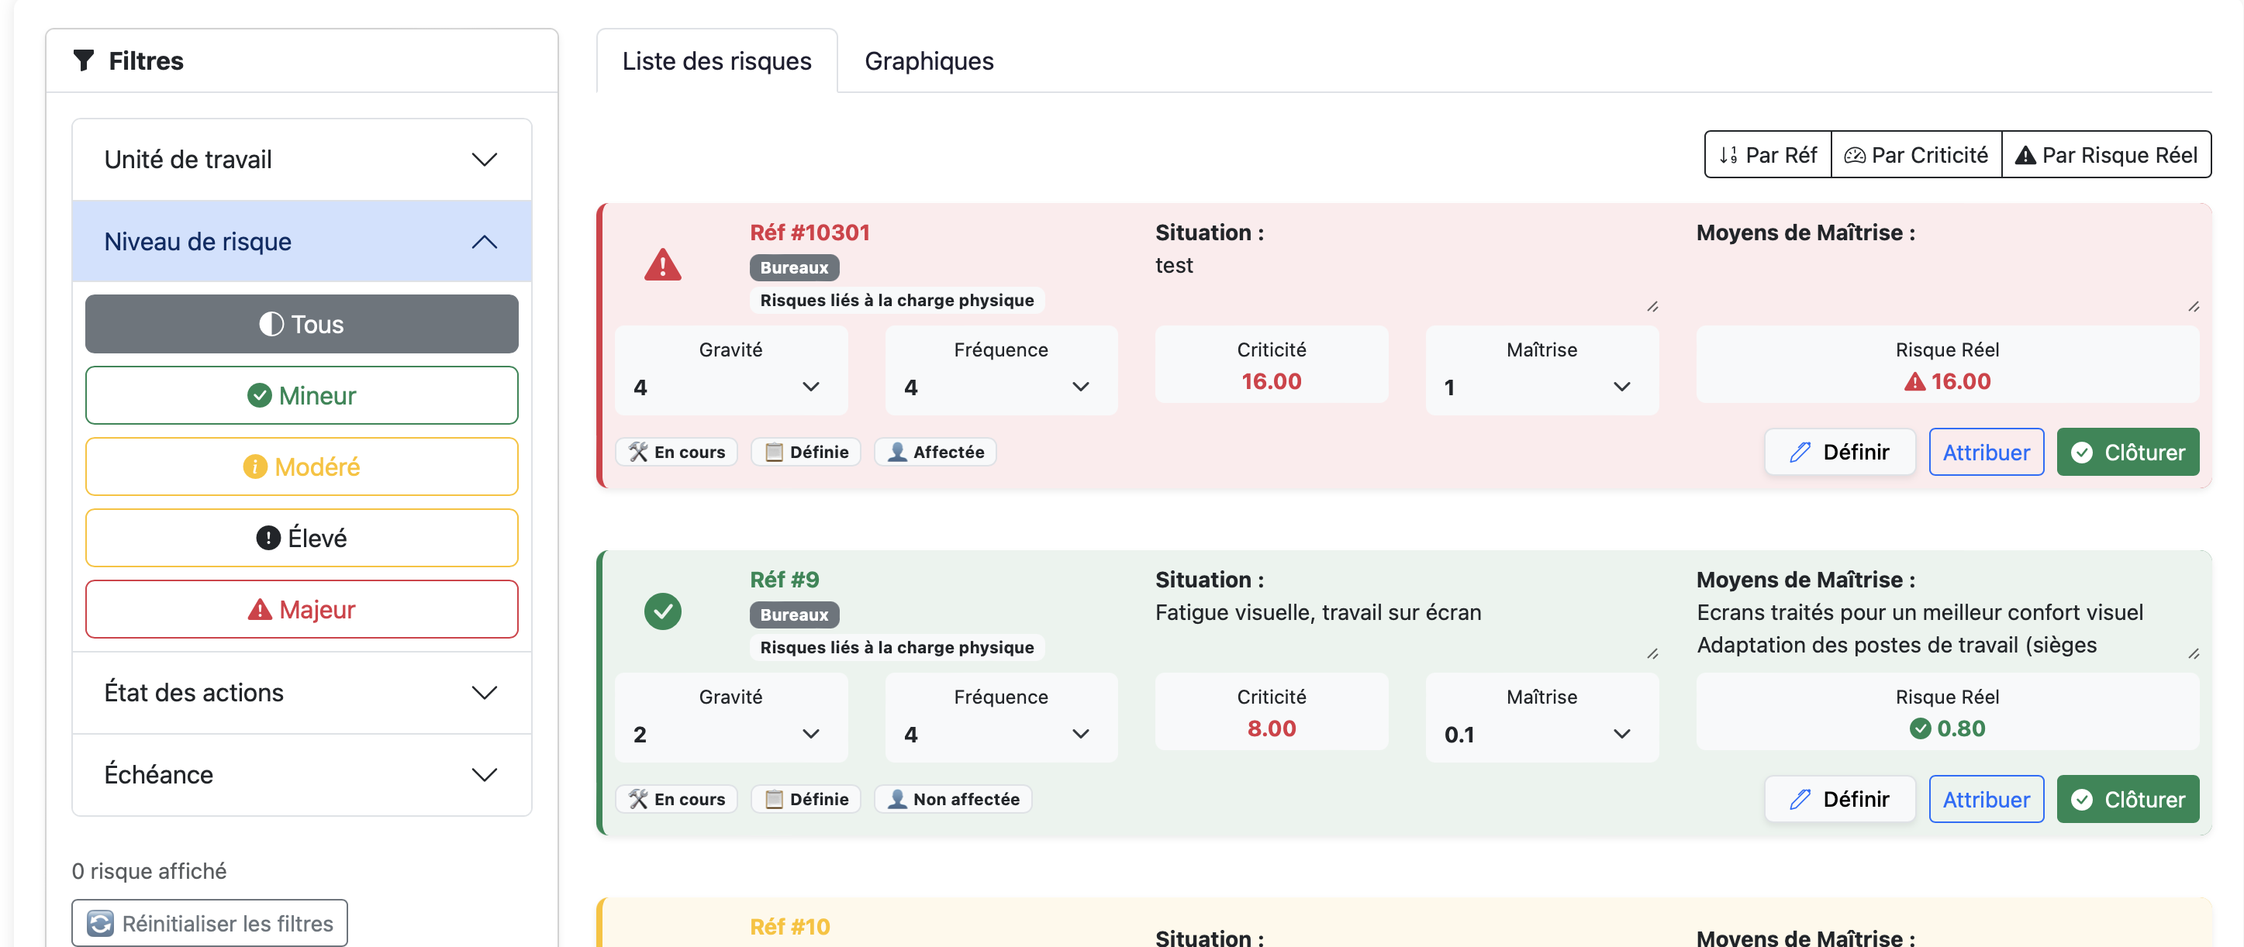Click the person icon in Non affectée badge
Screen dimensions: 2244x947
[897, 799]
